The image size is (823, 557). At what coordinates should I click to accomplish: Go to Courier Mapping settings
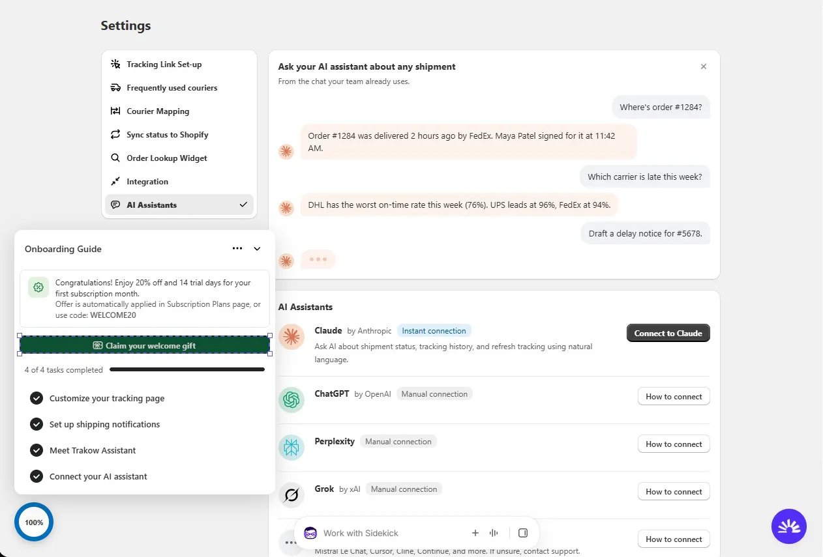click(x=179, y=111)
